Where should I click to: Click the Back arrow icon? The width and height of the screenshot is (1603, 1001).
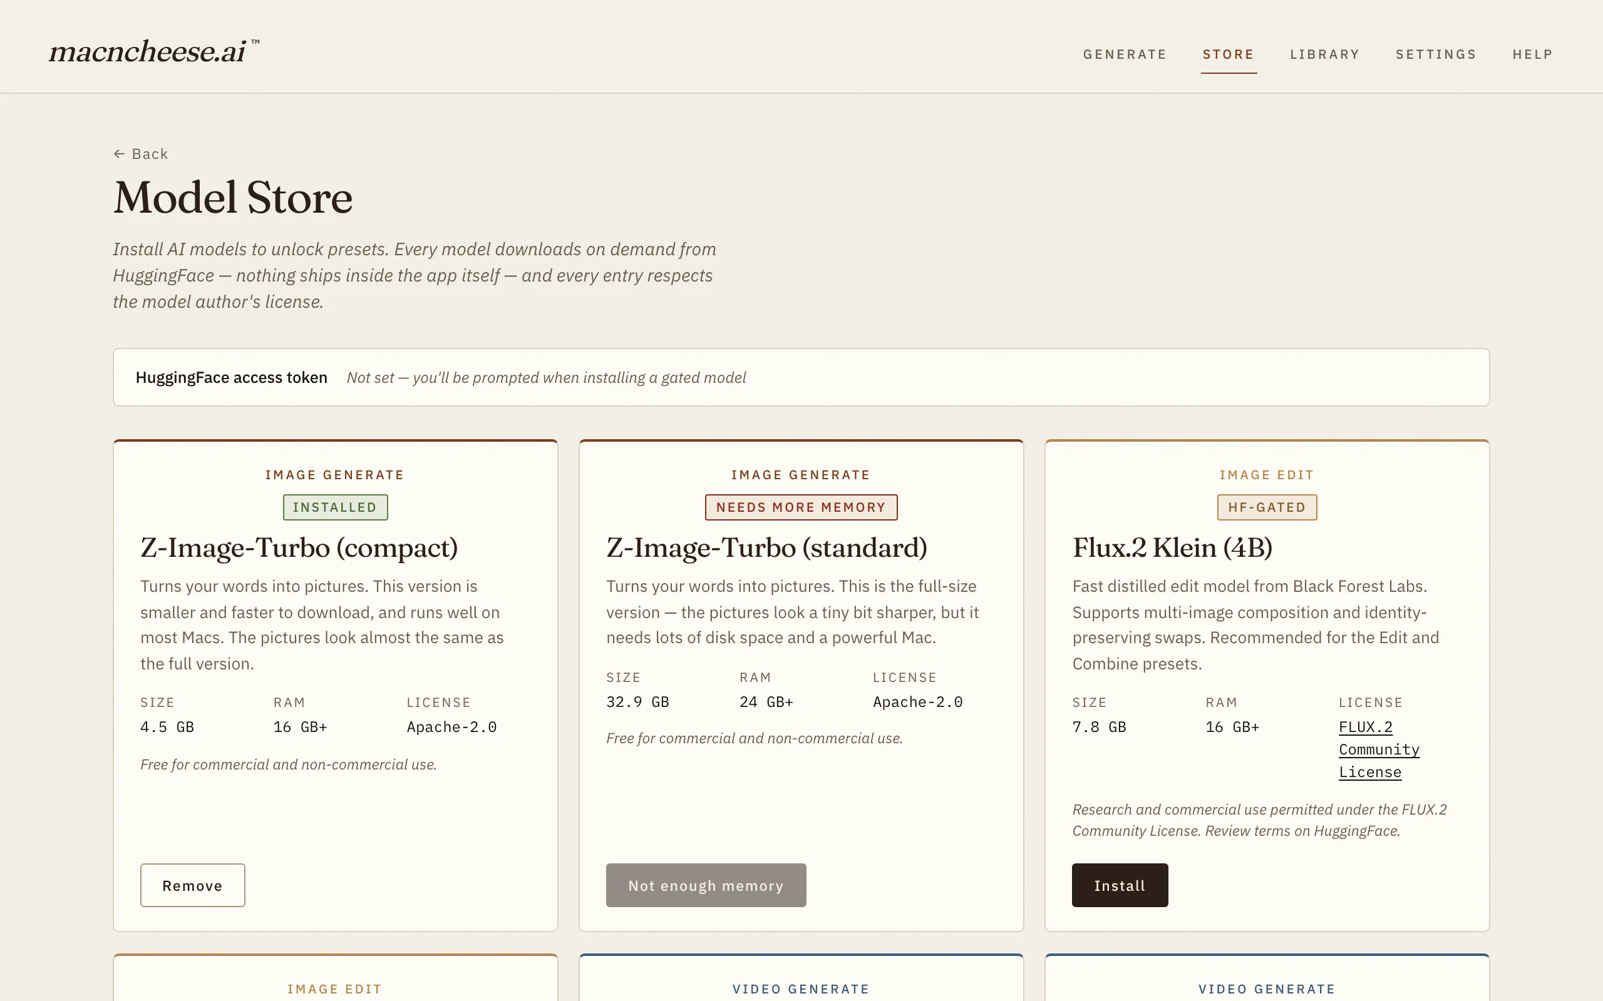pyautogui.click(x=119, y=154)
